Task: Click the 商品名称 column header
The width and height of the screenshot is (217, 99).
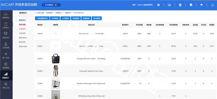Action: pyautogui.click(x=91, y=25)
